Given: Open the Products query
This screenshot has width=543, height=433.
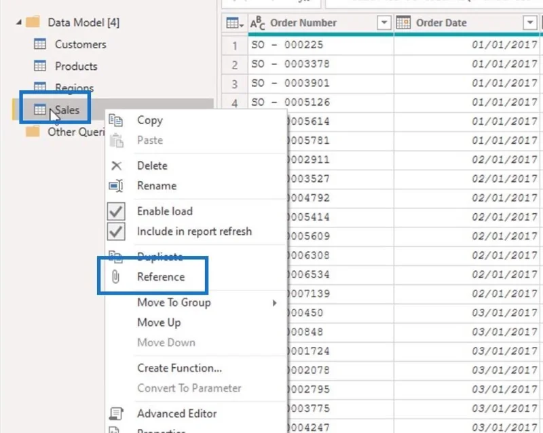Looking at the screenshot, I should [x=76, y=66].
